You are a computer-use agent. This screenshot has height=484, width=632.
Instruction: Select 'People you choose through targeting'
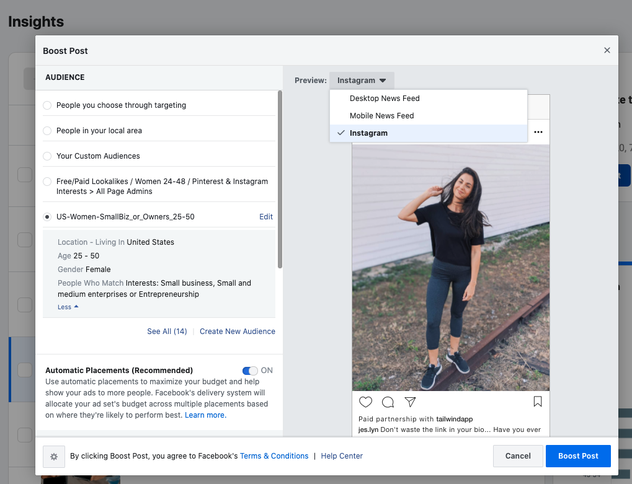47,105
